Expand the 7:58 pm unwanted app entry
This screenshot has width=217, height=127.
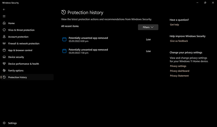110,51
